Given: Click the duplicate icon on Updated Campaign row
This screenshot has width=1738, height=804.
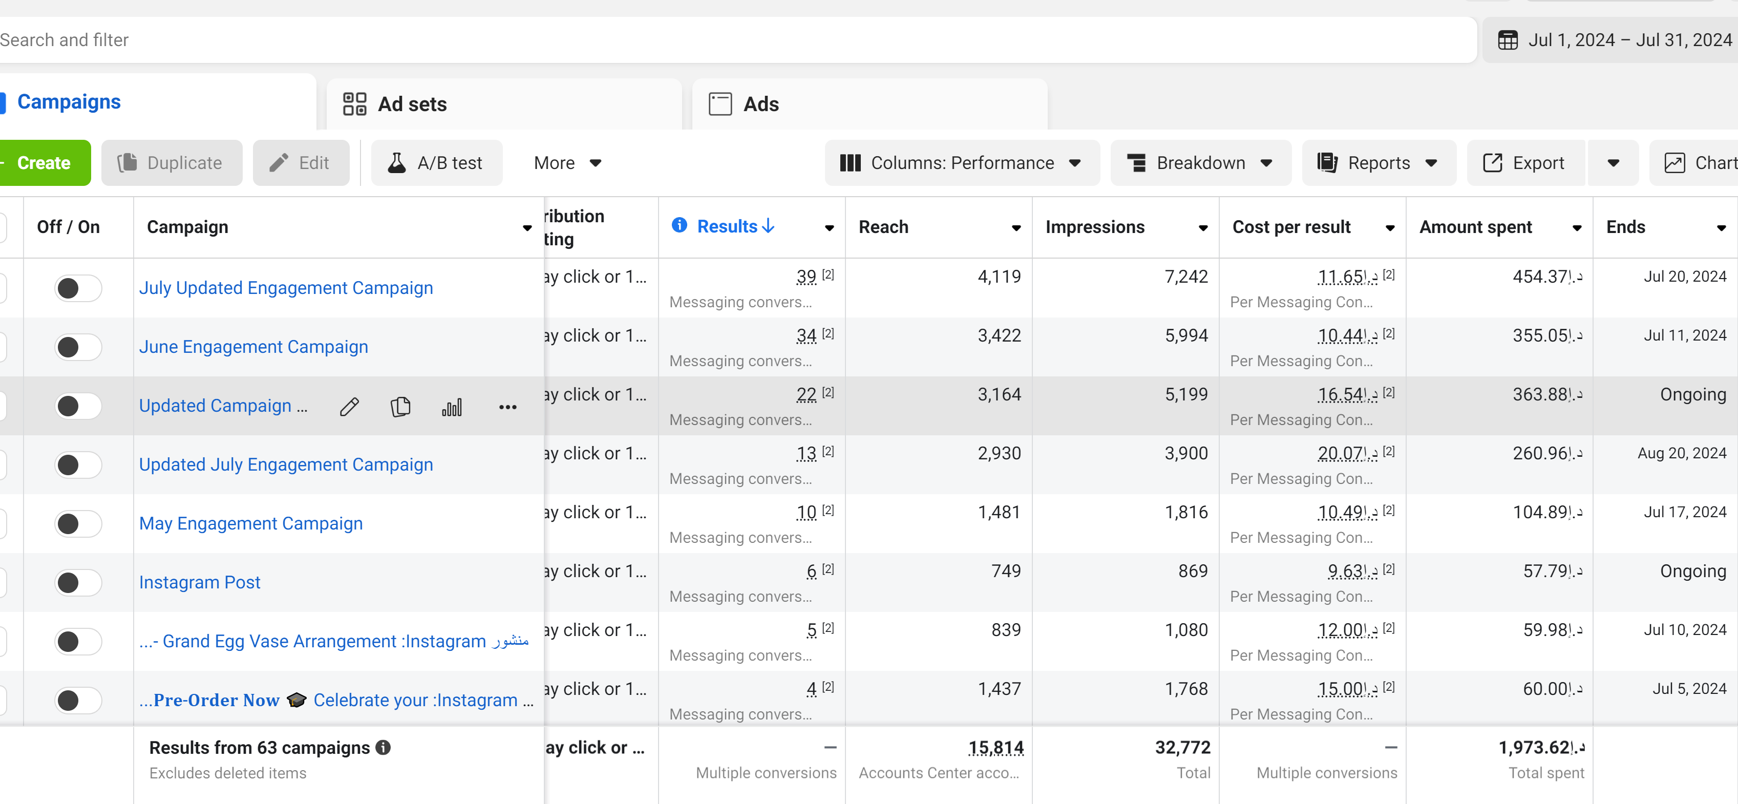Looking at the screenshot, I should coord(400,407).
